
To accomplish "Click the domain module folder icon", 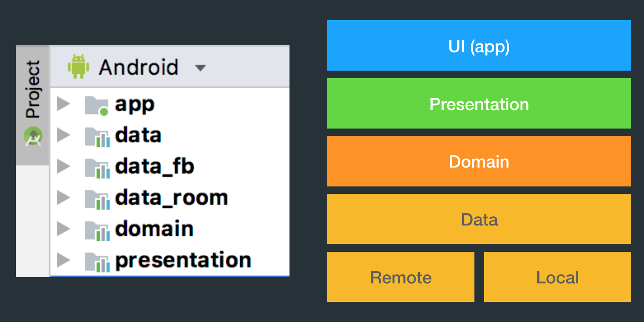I will (x=97, y=229).
